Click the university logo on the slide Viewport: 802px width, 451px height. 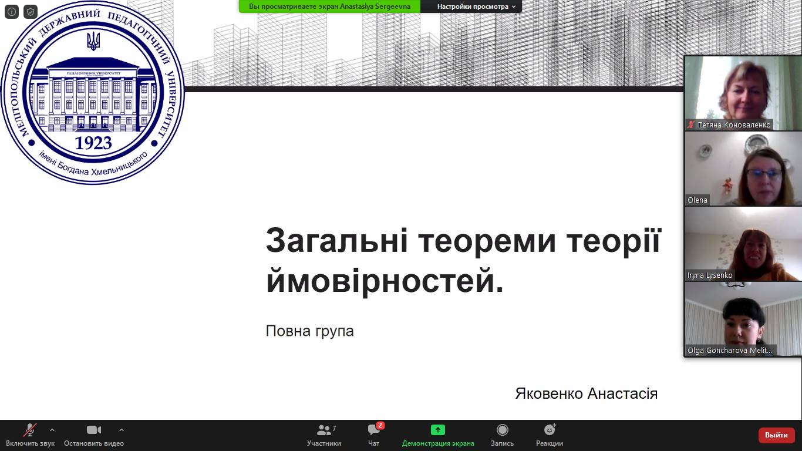(93, 93)
